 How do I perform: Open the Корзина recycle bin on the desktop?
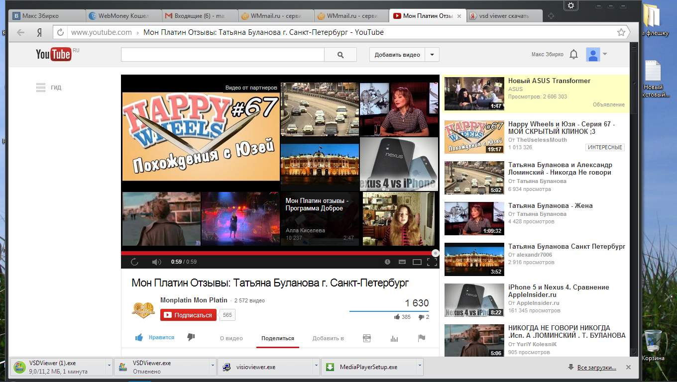coord(653,346)
